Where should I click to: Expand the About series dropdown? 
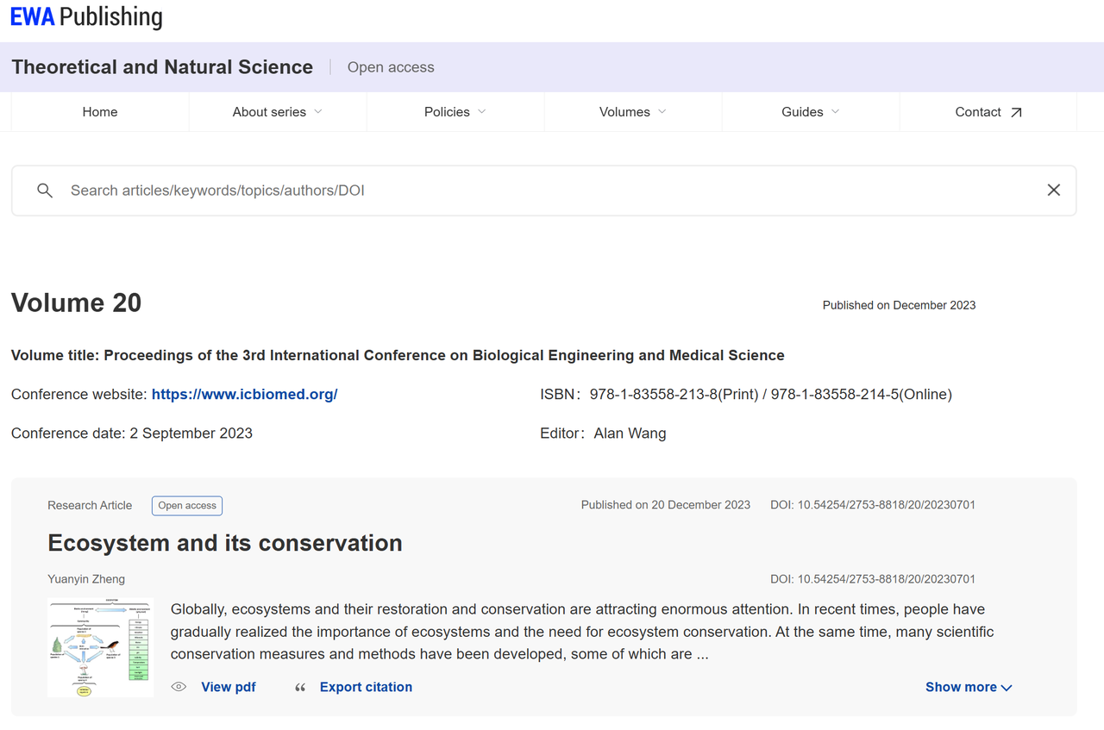pos(277,112)
